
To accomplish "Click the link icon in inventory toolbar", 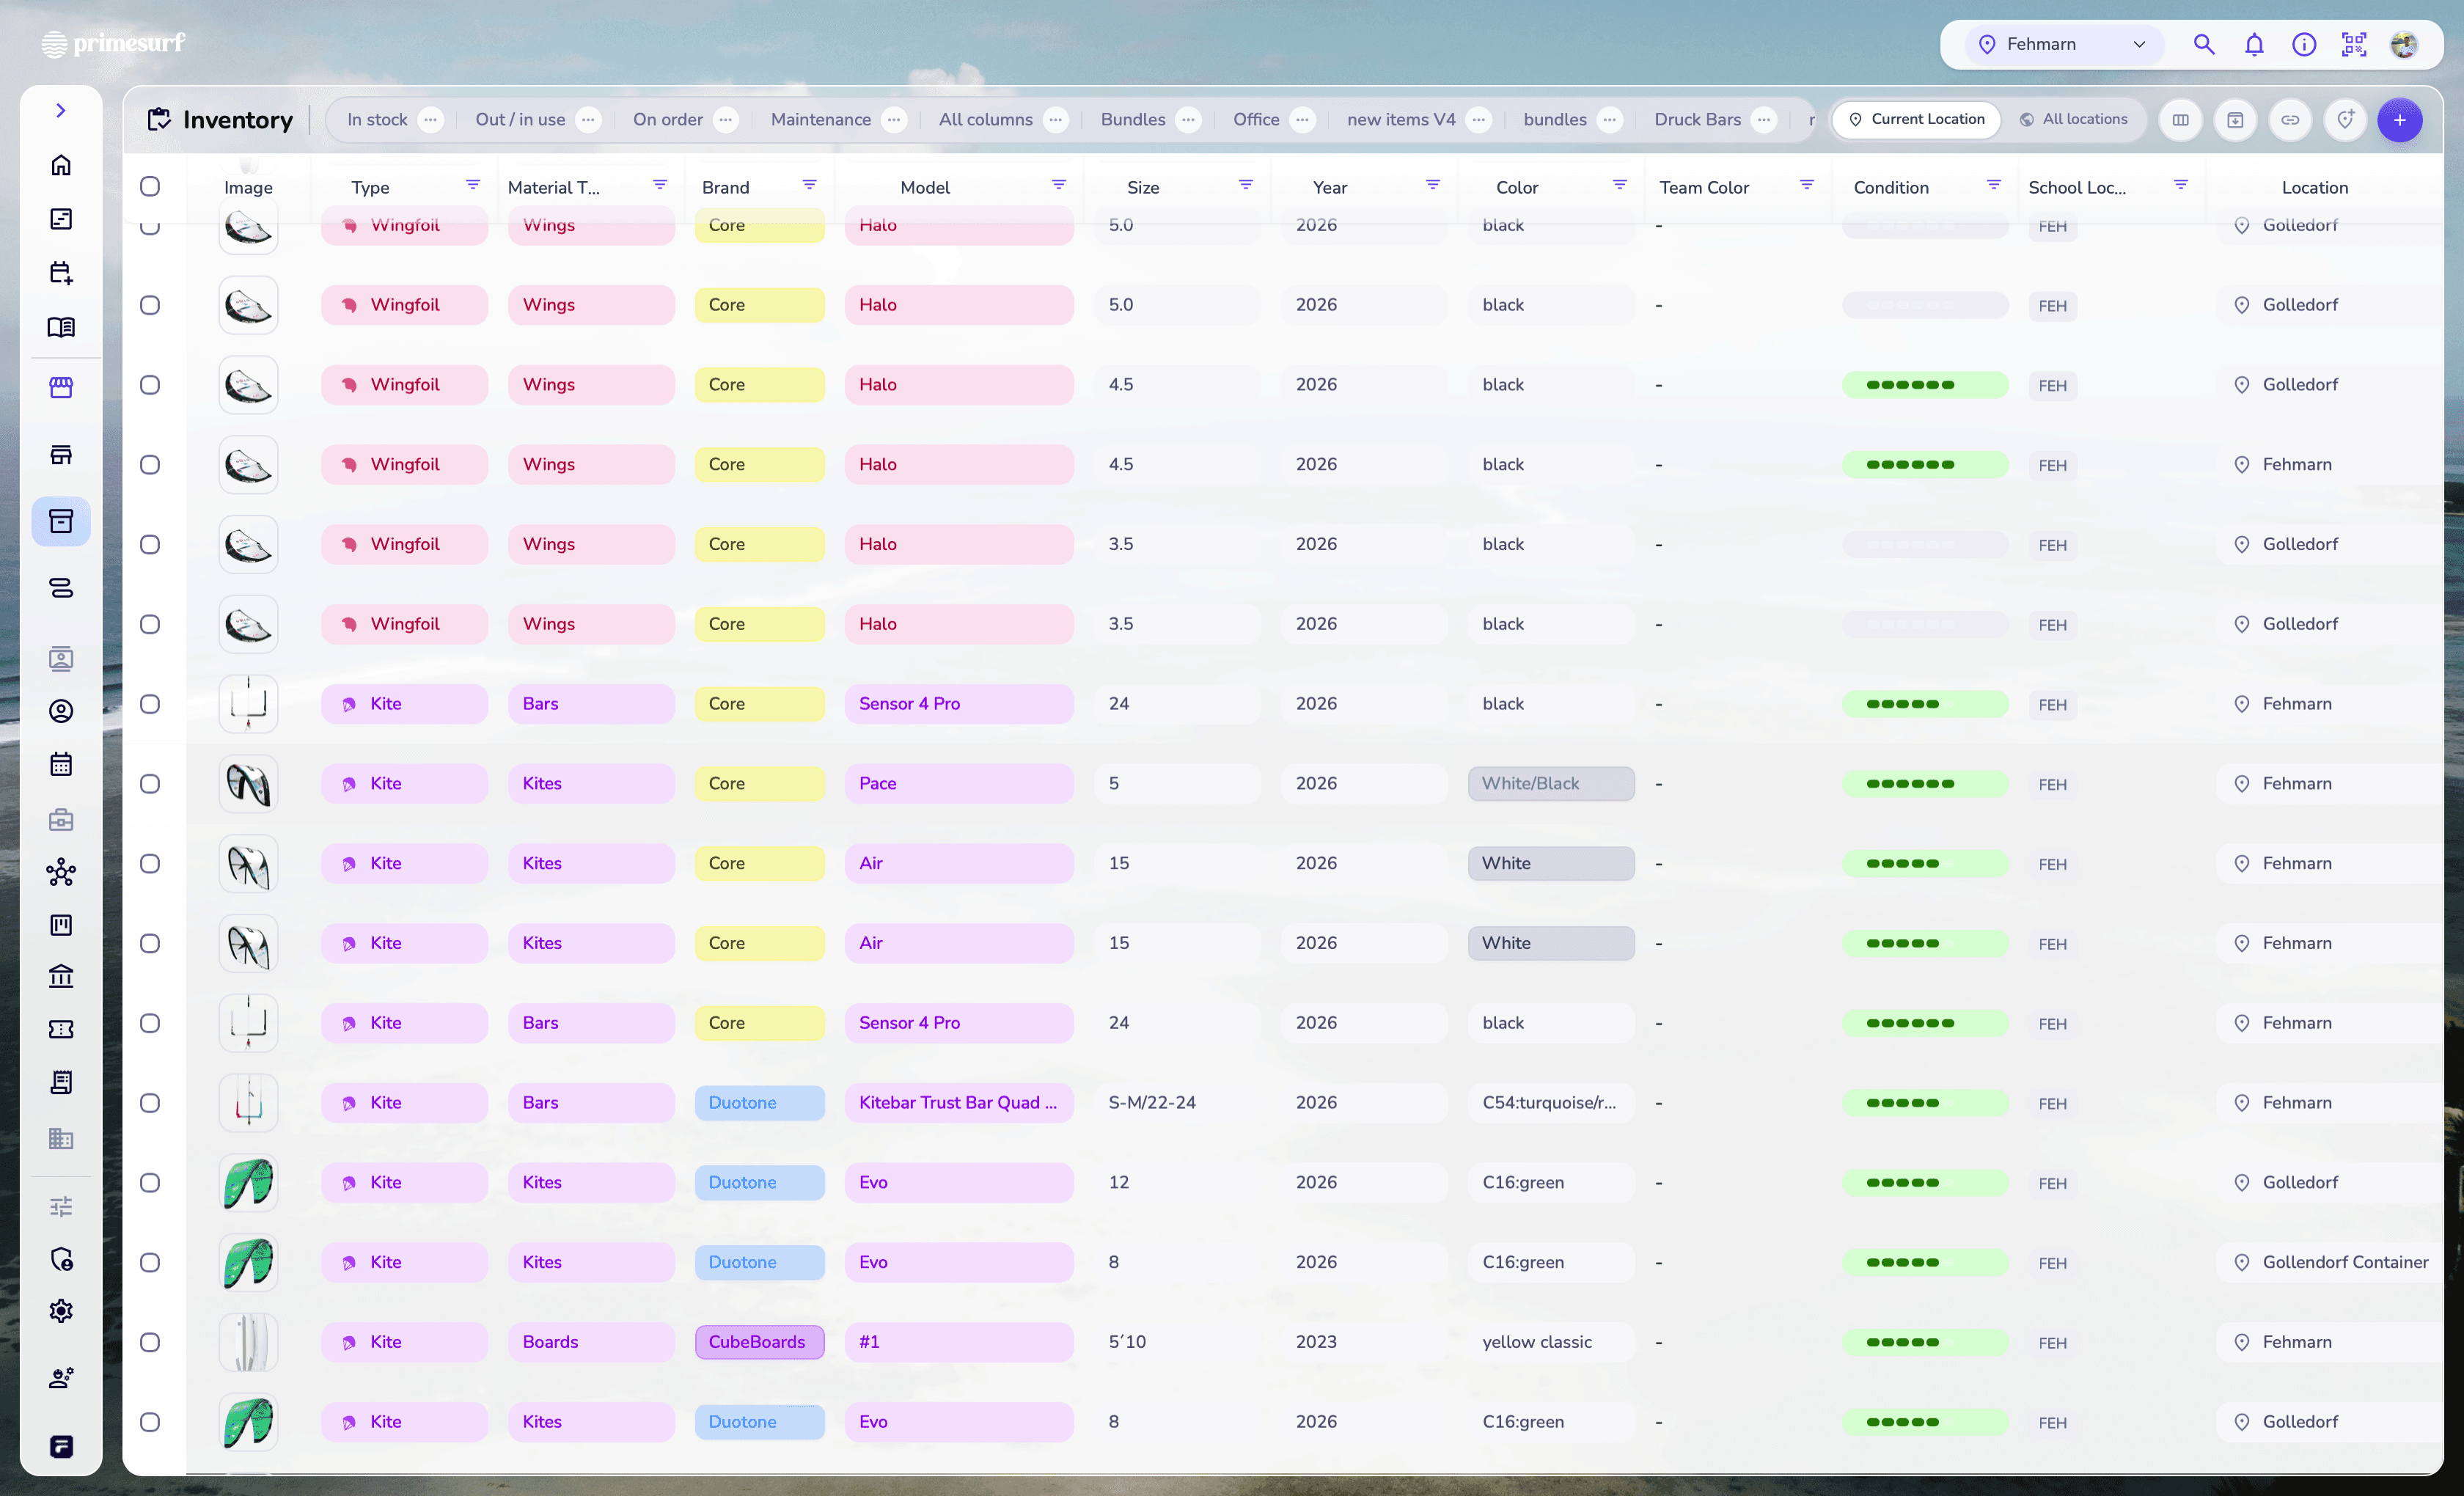I will 2290,120.
